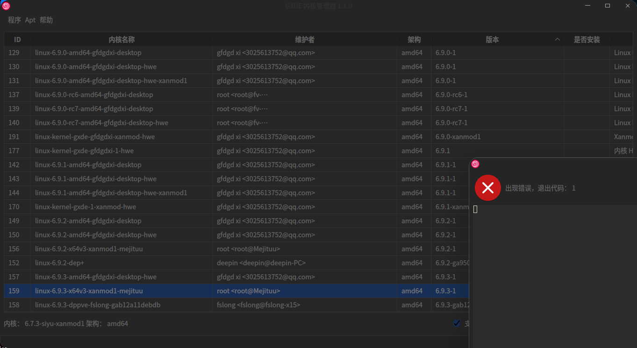Screen dimensions: 637x348
Task: Click maintainer fslong <fslong@fslong-x15>
Action: pos(258,305)
